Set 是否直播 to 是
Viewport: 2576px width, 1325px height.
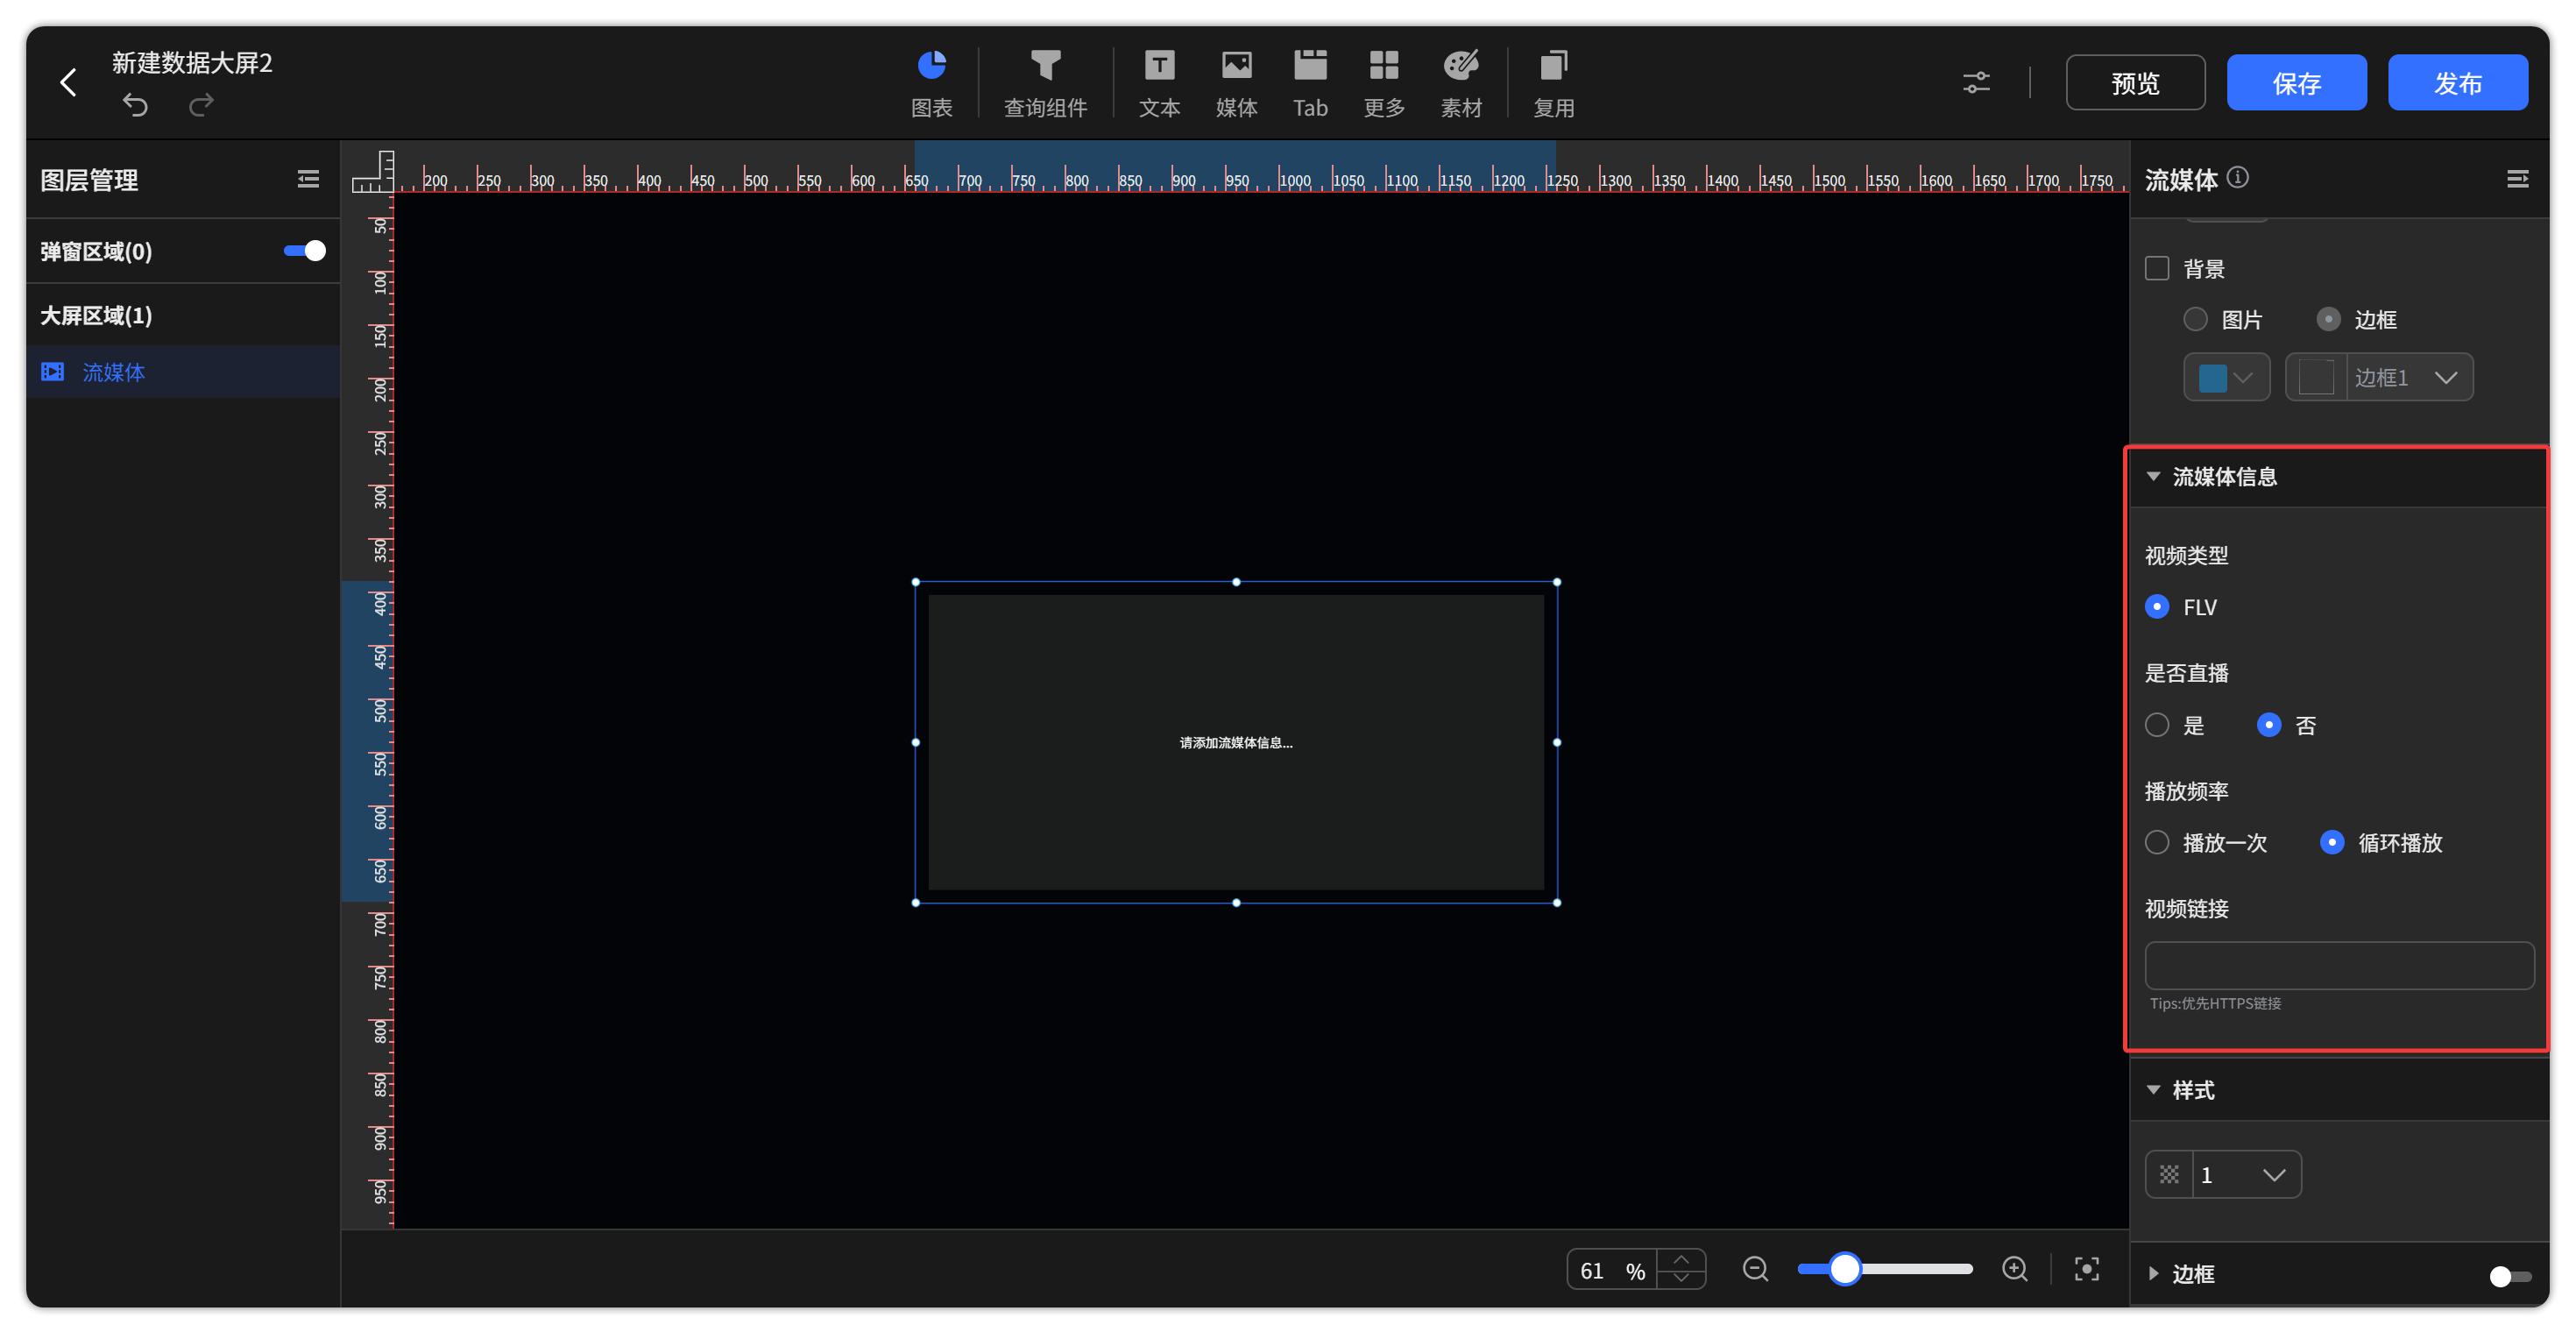[2157, 725]
